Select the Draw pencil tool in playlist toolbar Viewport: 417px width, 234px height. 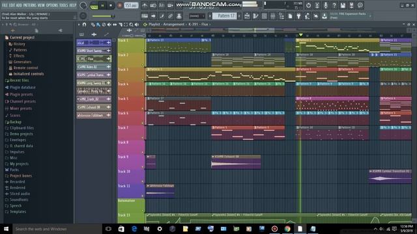93,25
